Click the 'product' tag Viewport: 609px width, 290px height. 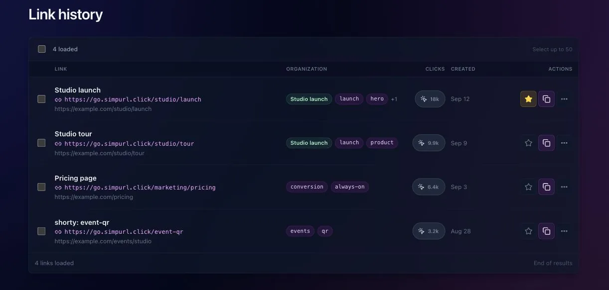click(x=382, y=143)
